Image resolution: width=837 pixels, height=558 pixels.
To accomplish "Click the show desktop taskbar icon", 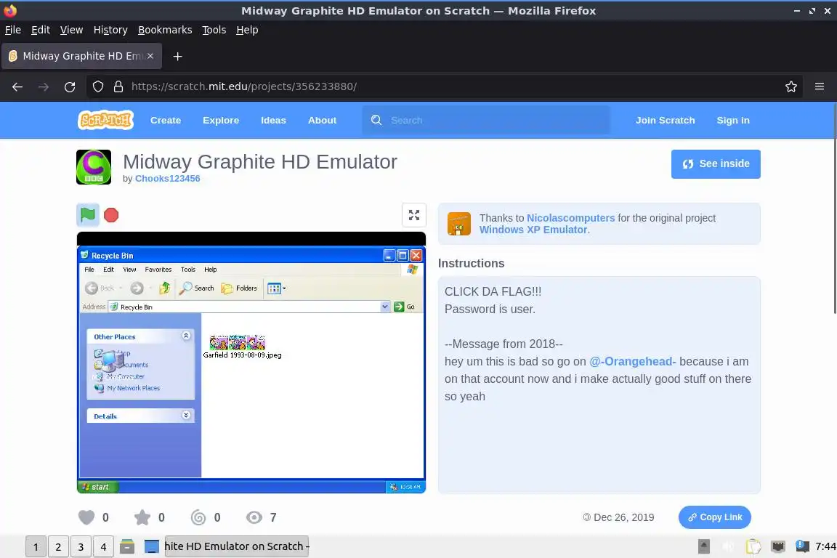I will pos(152,546).
